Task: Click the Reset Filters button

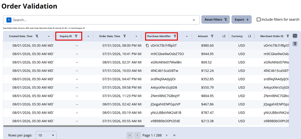Action: coord(215,20)
